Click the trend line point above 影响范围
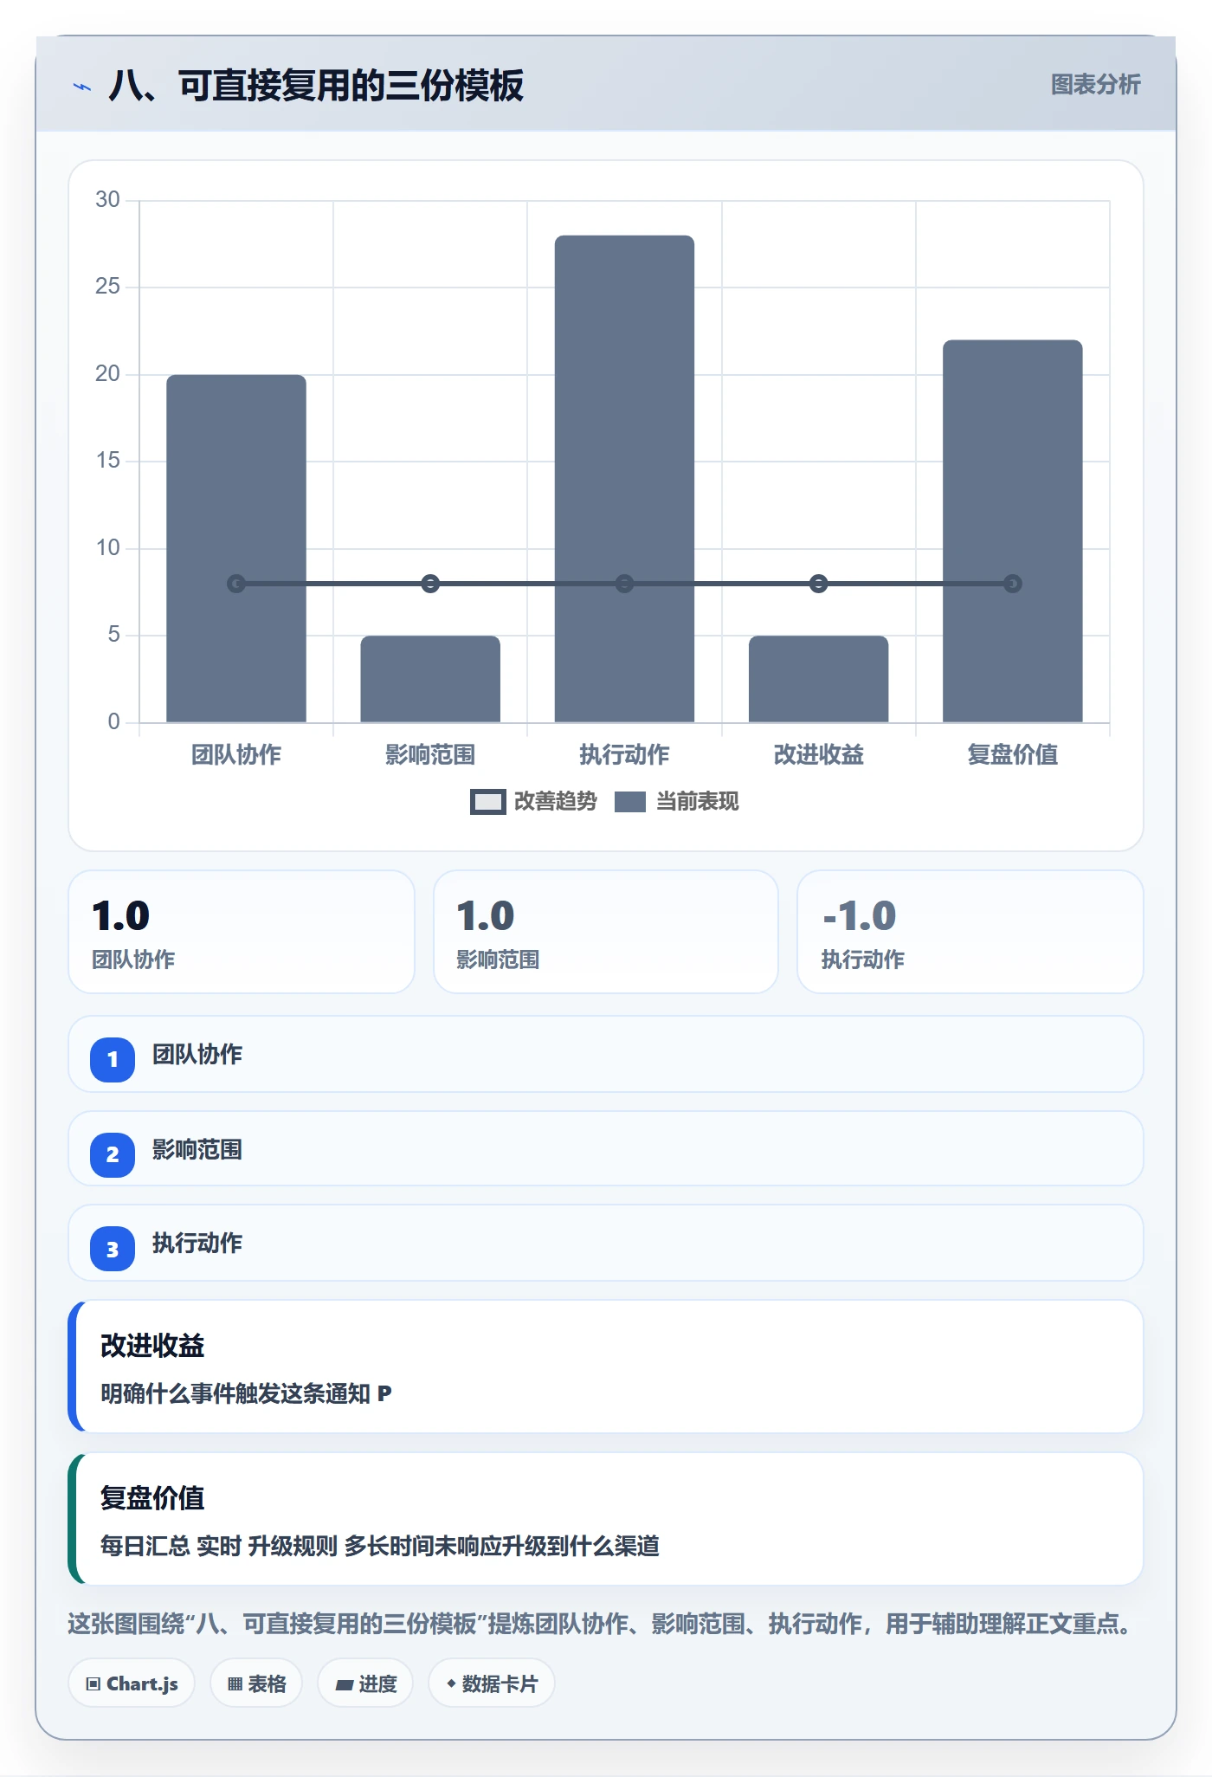 pos(430,584)
